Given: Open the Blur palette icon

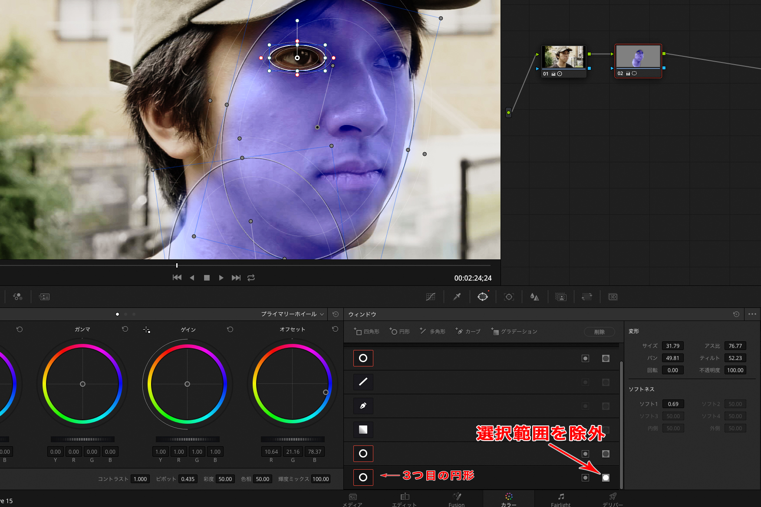Looking at the screenshot, I should (535, 297).
